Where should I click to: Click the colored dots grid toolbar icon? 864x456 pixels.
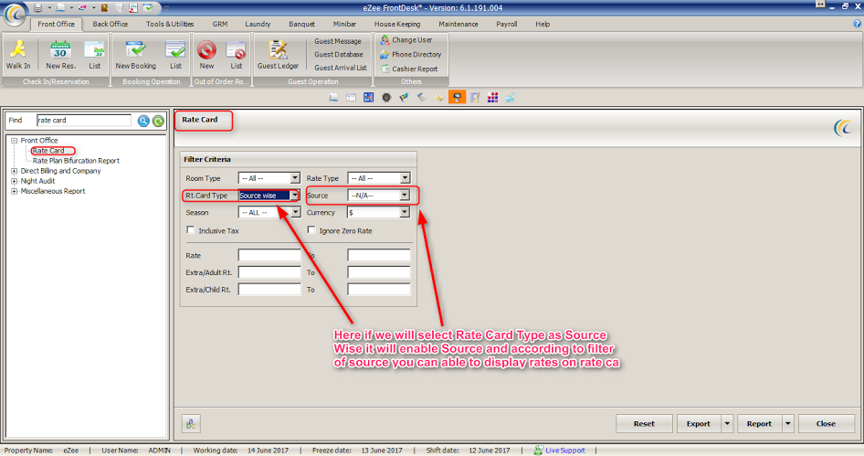pyautogui.click(x=492, y=98)
